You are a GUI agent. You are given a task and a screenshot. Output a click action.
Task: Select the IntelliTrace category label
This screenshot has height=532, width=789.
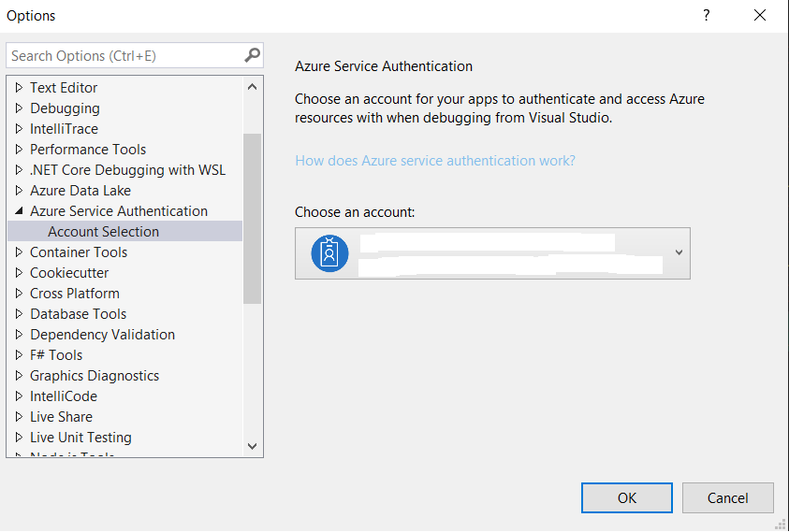[64, 129]
